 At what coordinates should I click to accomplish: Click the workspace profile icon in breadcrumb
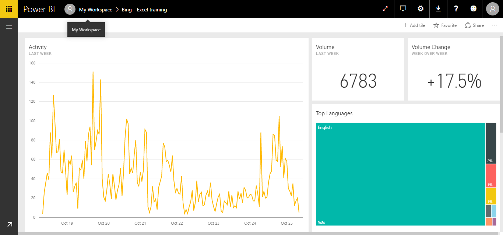[70, 9]
